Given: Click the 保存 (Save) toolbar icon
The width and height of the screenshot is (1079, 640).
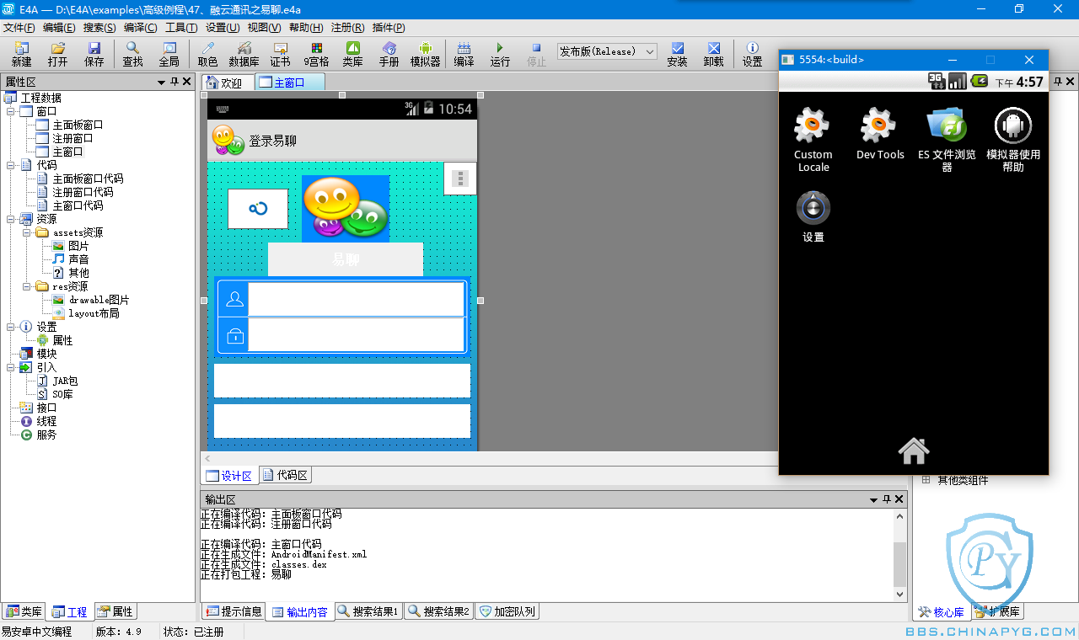Looking at the screenshot, I should (x=94, y=54).
